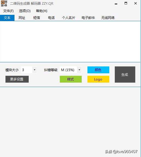Switch to the 网址 tab
Image resolution: width=141 pixels, height=157 pixels.
pos(22,18)
